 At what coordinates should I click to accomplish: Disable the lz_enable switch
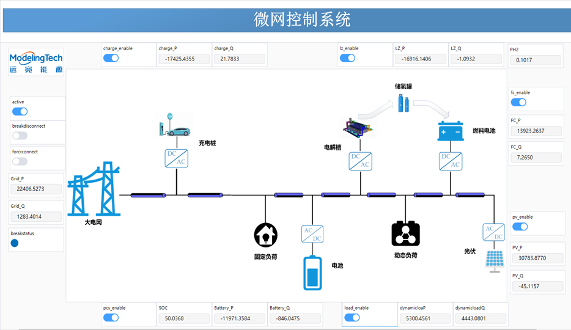click(347, 58)
